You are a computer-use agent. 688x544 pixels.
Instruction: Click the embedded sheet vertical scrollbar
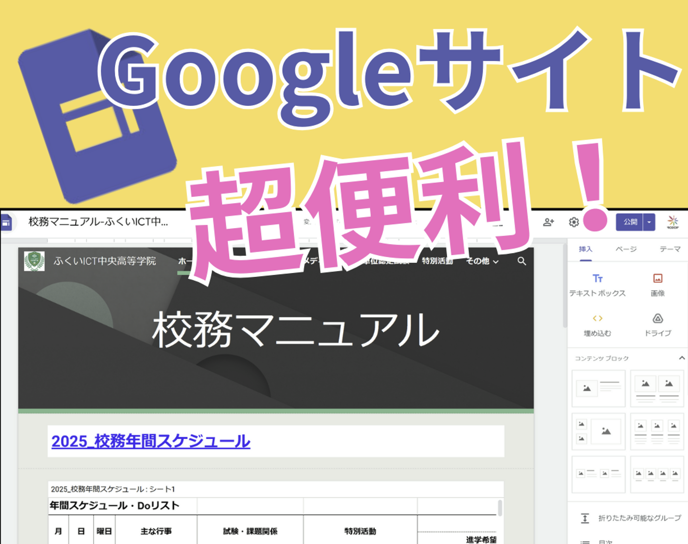click(x=500, y=508)
